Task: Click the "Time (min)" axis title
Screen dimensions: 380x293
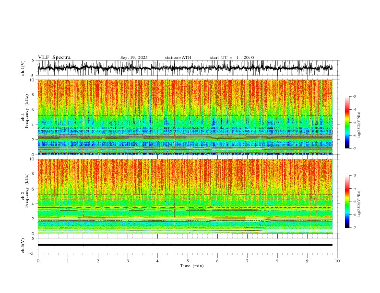Action: (x=192, y=266)
